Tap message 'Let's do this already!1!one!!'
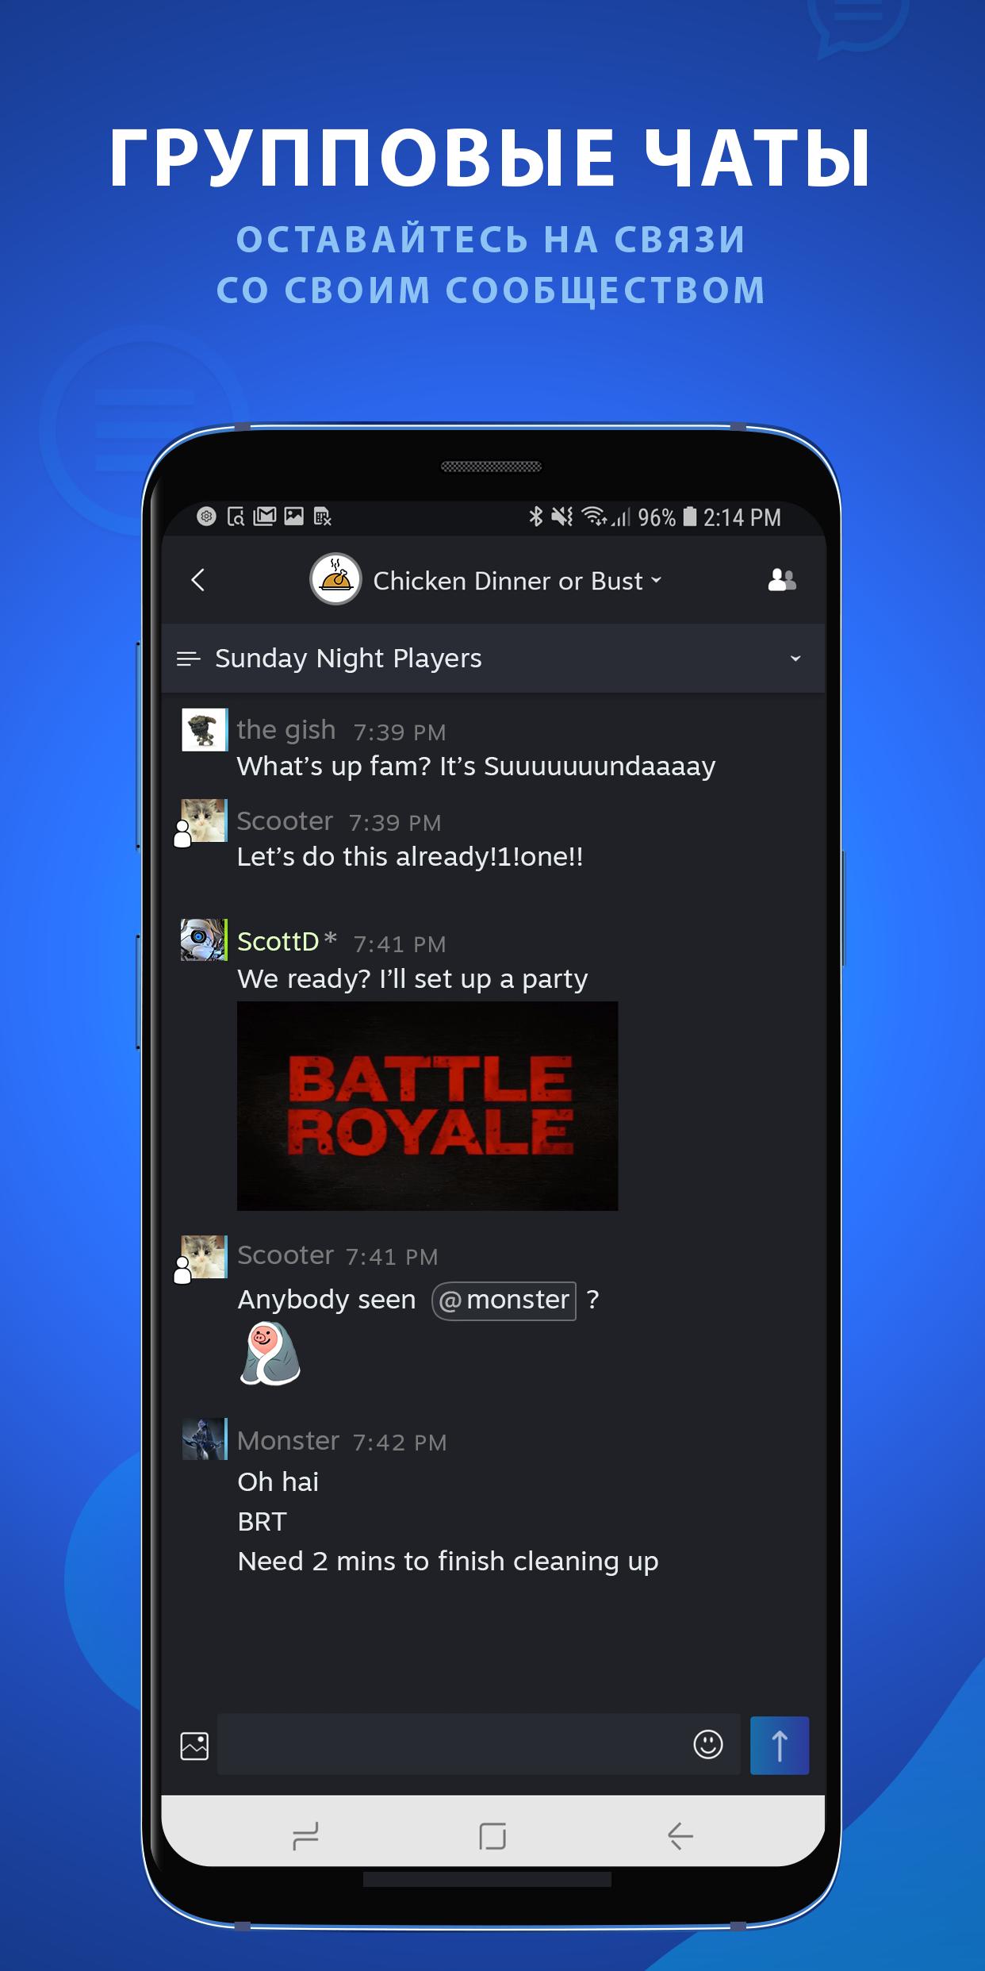The height and width of the screenshot is (1971, 985). [410, 857]
